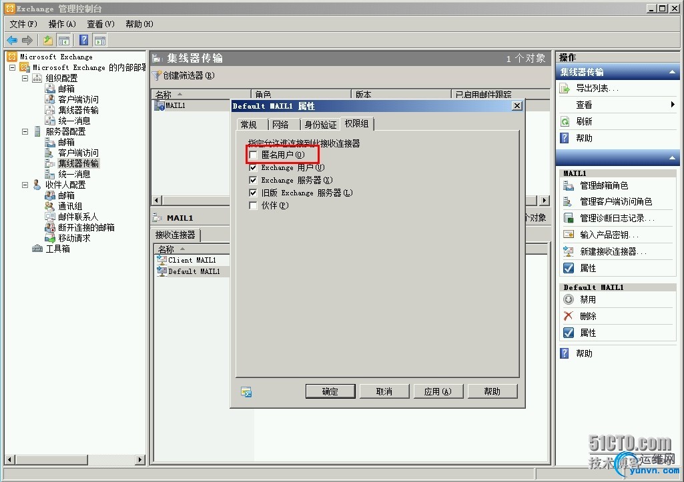This screenshot has width=684, height=482.
Task: Click the blue Help toolbar icon
Action: pyautogui.click(x=84, y=41)
